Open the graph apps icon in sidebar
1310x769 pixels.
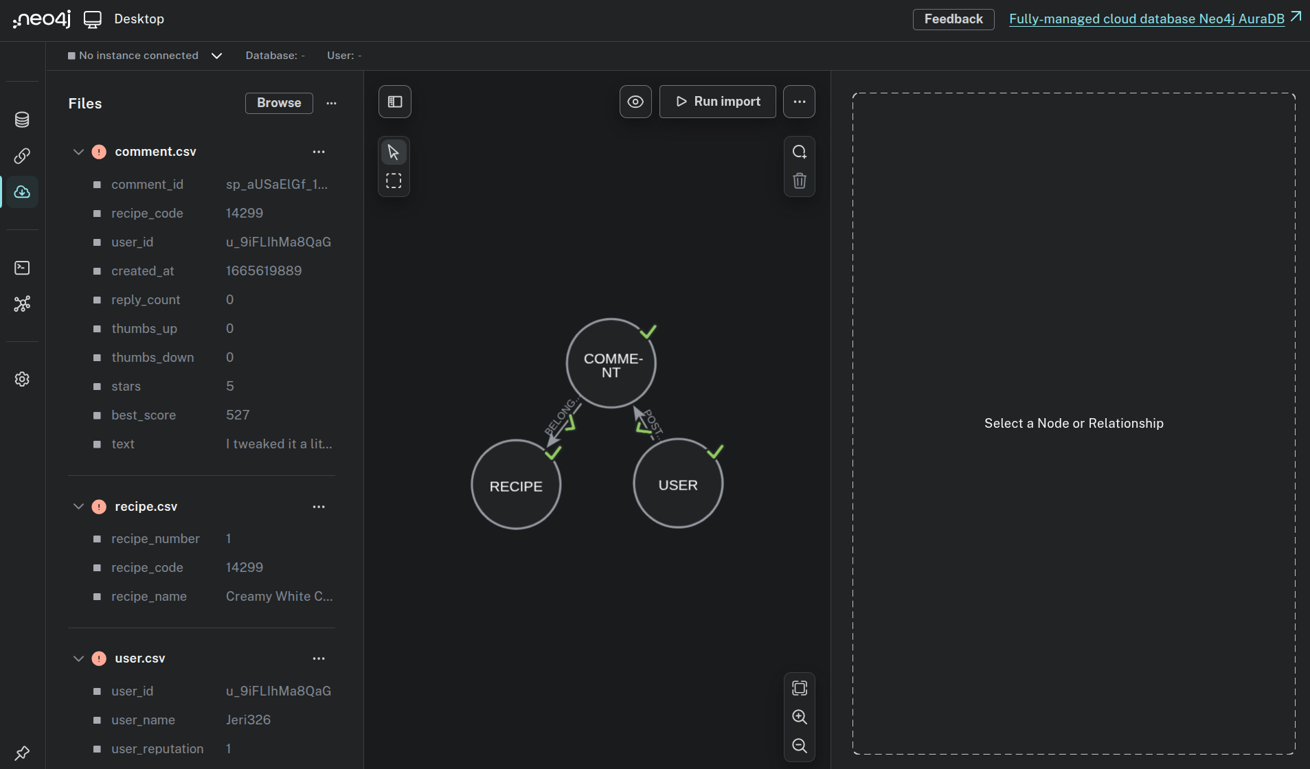(21, 304)
